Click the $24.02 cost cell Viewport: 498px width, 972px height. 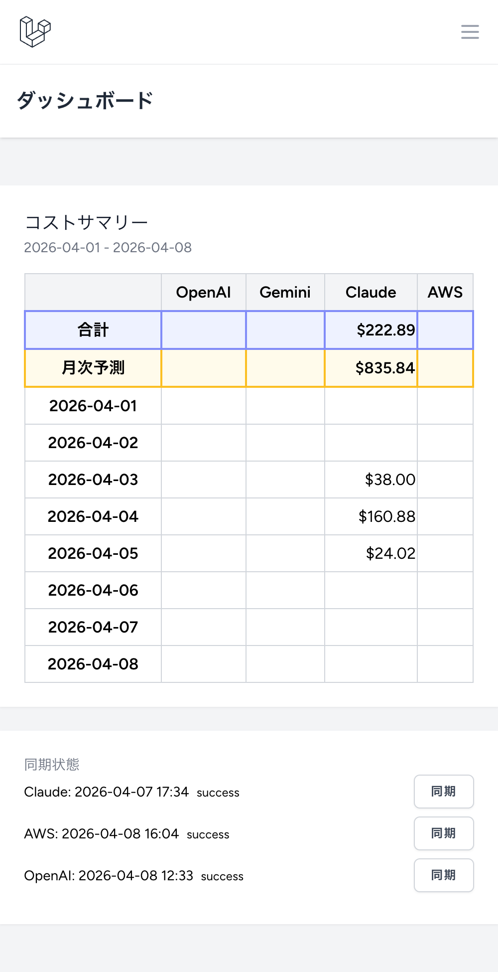click(390, 553)
